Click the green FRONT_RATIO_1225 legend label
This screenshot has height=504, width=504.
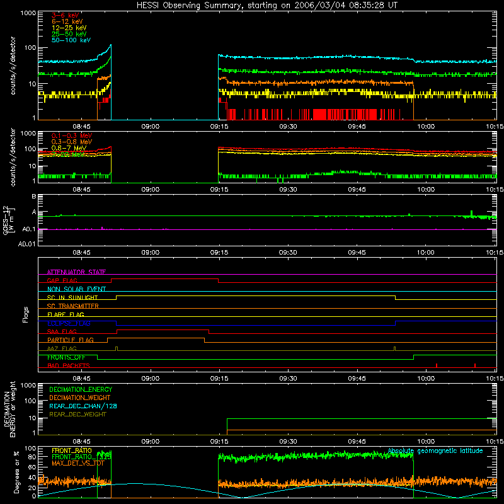pyautogui.click(x=81, y=457)
